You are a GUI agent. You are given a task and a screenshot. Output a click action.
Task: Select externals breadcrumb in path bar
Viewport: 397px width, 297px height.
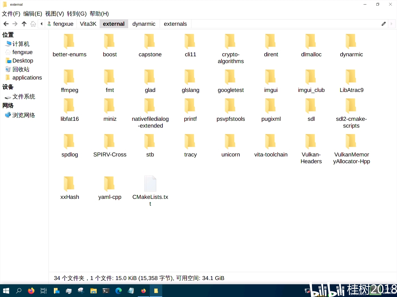175,24
